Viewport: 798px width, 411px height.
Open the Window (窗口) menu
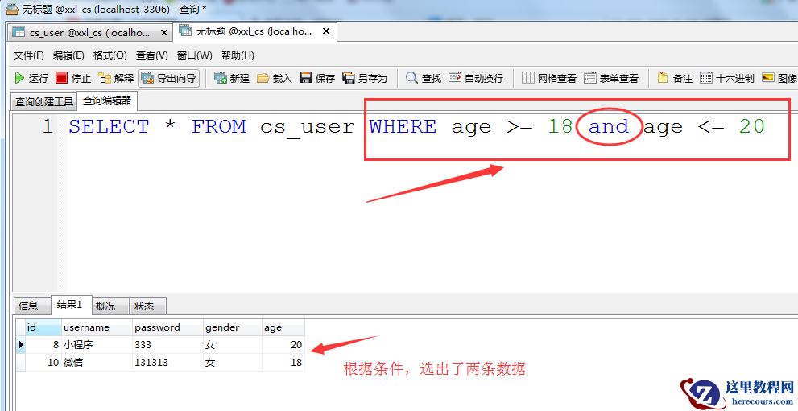[194, 55]
